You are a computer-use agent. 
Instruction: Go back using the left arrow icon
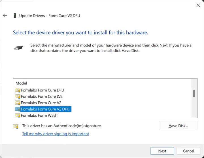coord(5,16)
